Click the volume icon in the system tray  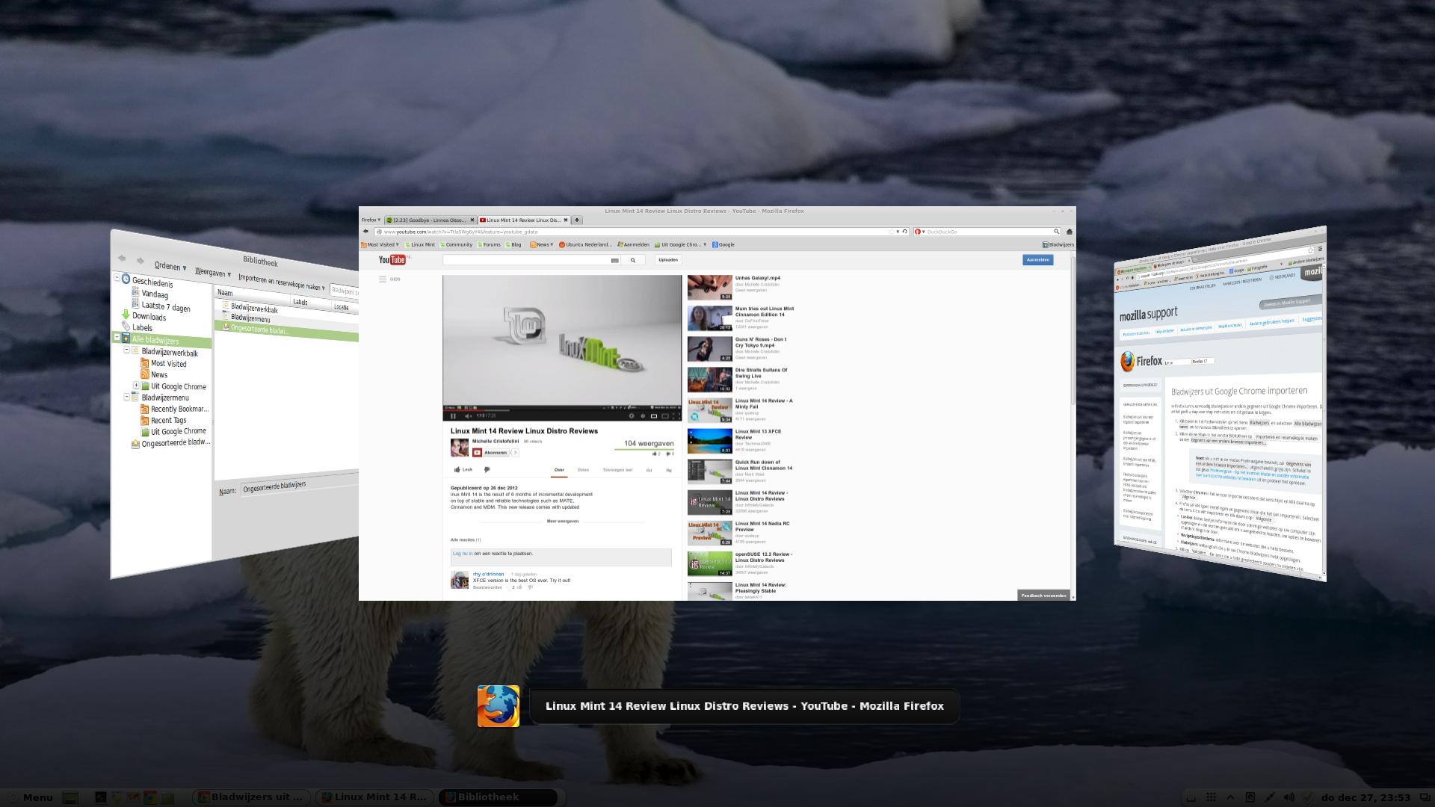point(1289,797)
